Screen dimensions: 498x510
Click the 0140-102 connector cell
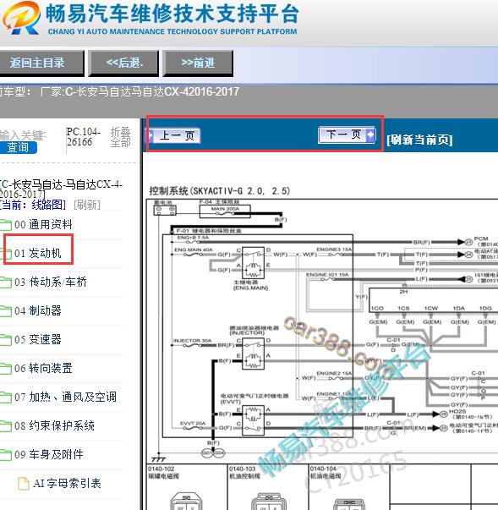tap(187, 487)
